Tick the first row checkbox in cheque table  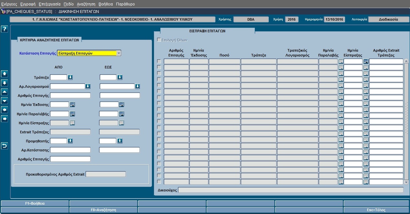pyautogui.click(x=159, y=61)
